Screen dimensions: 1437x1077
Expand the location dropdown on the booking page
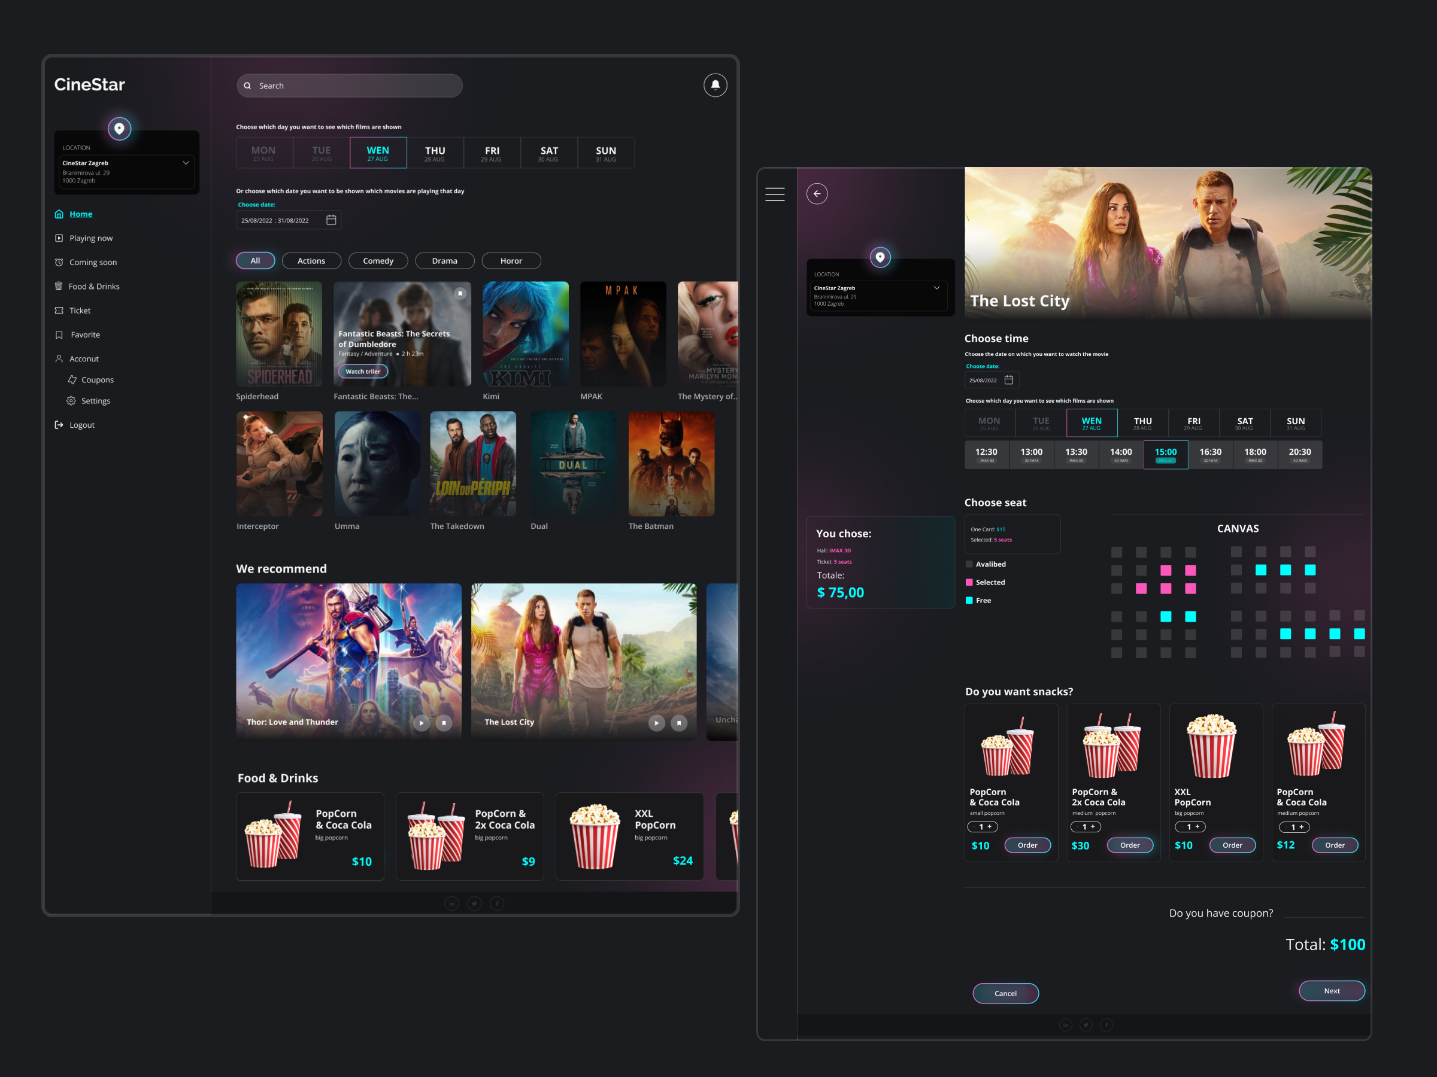tap(936, 288)
